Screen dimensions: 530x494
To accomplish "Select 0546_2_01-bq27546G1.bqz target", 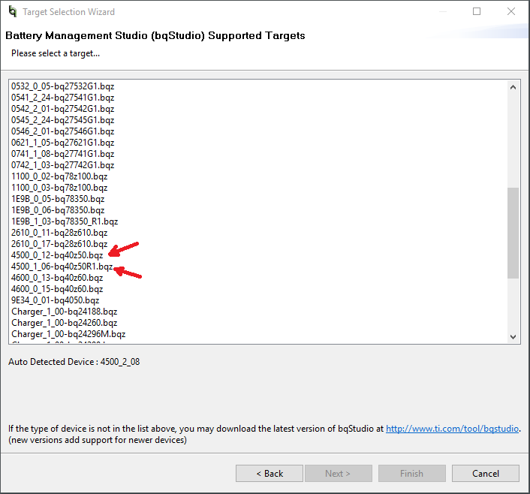I will tap(63, 131).
